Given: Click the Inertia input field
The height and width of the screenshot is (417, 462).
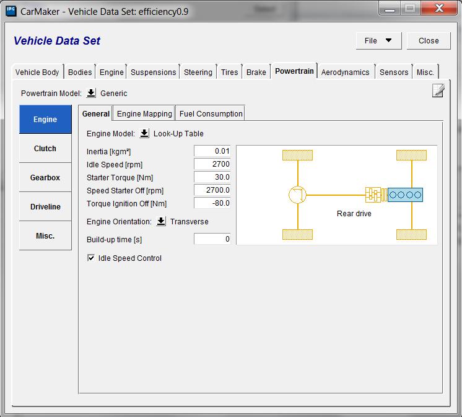Looking at the screenshot, I should point(212,151).
